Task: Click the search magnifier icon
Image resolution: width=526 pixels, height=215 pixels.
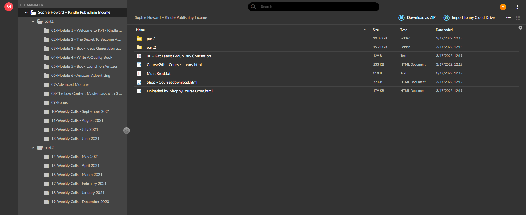Action: point(253,7)
